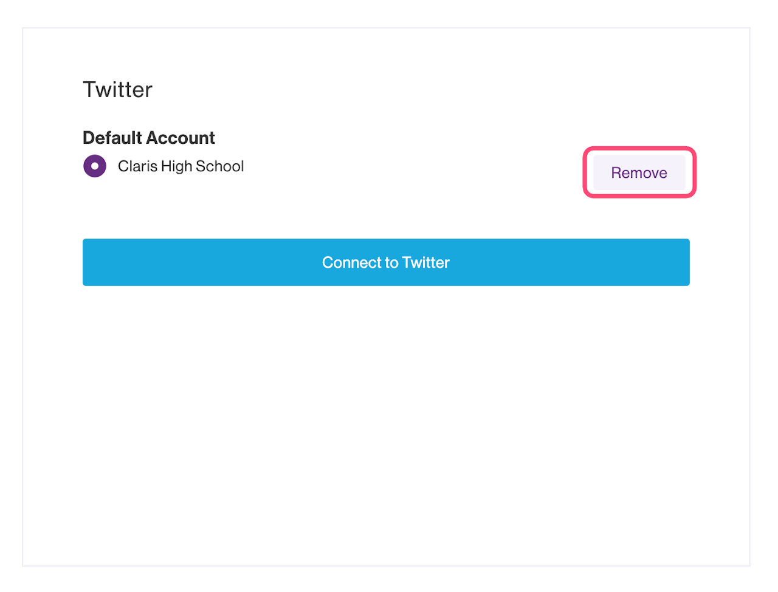The width and height of the screenshot is (778, 592).
Task: Click the Twitter section heading
Action: pos(117,90)
